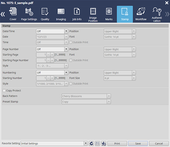The height and width of the screenshot is (147, 170).
Task: Click the left double-chevron scroll arrow
Action: point(3,14)
